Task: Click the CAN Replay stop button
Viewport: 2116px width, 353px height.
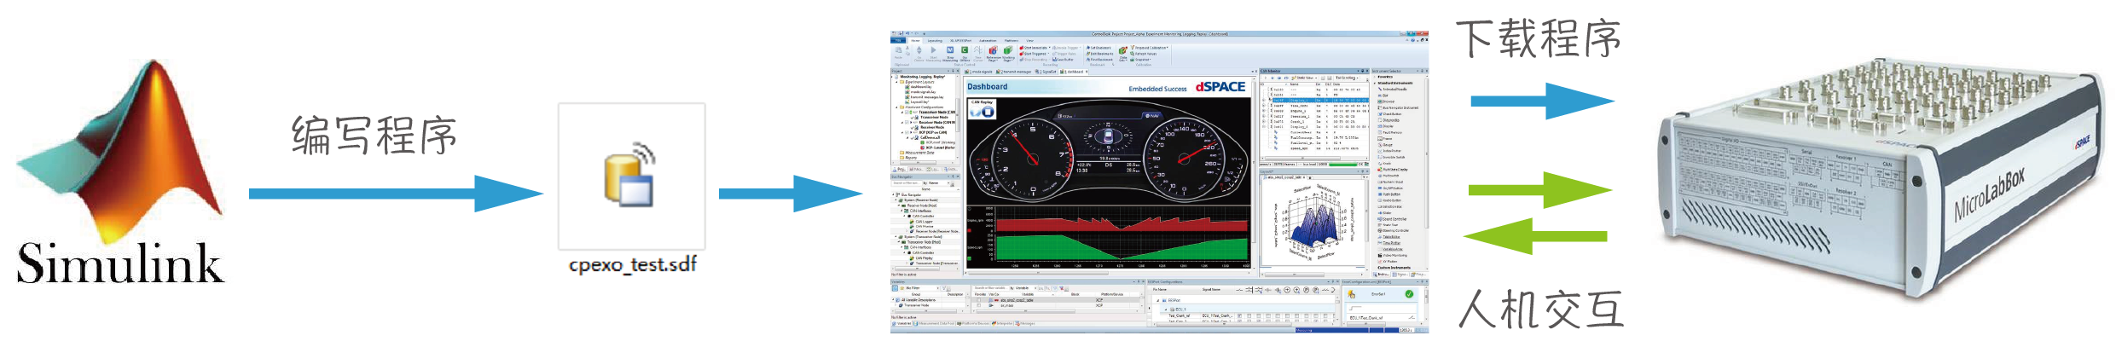Action: [988, 111]
